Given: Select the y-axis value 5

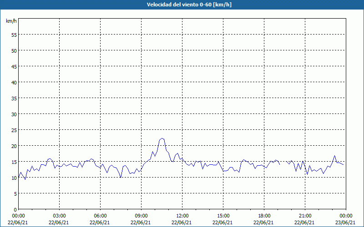Looking at the screenshot, I should pos(15,194).
